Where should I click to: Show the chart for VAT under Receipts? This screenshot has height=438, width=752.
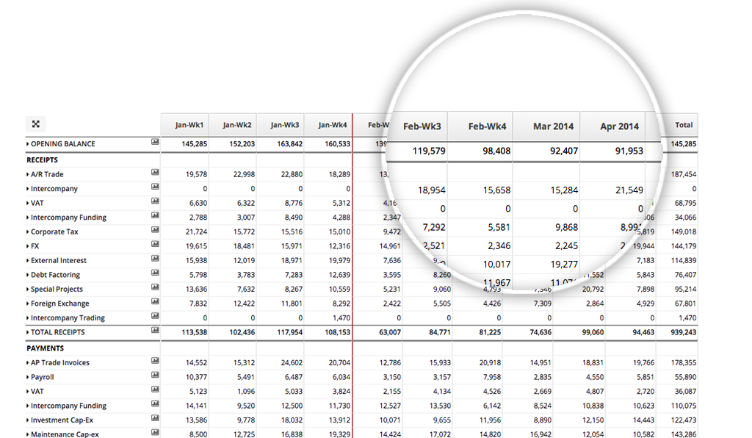(155, 201)
